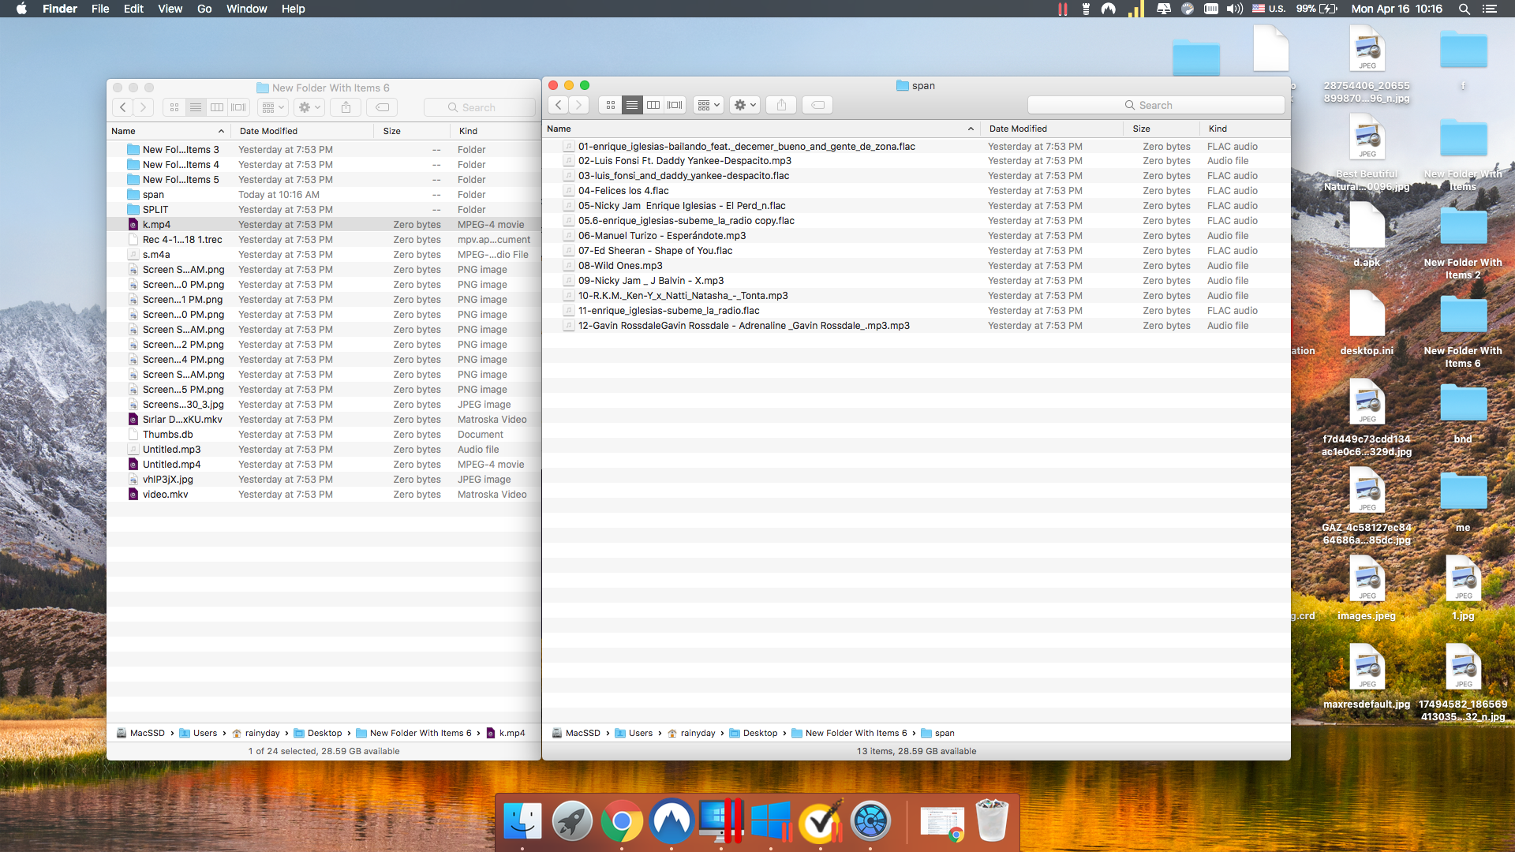The image size is (1515, 852).
Task: Sort span window by Name column
Action: (761, 129)
